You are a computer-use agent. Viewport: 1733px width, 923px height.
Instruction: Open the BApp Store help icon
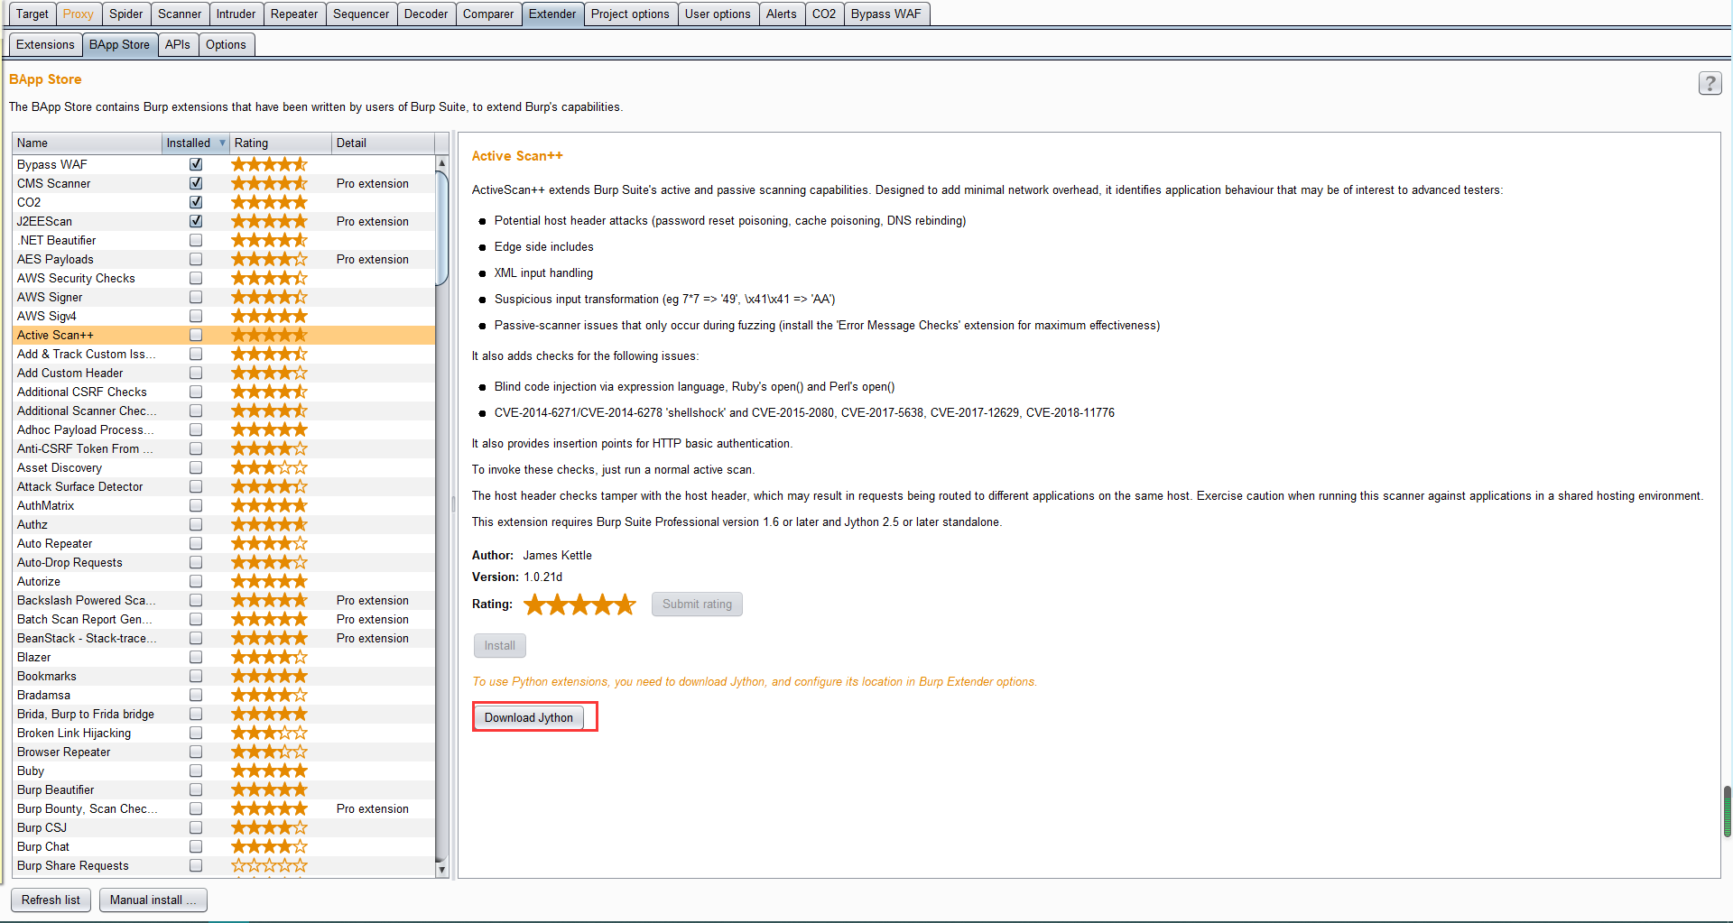tap(1710, 83)
